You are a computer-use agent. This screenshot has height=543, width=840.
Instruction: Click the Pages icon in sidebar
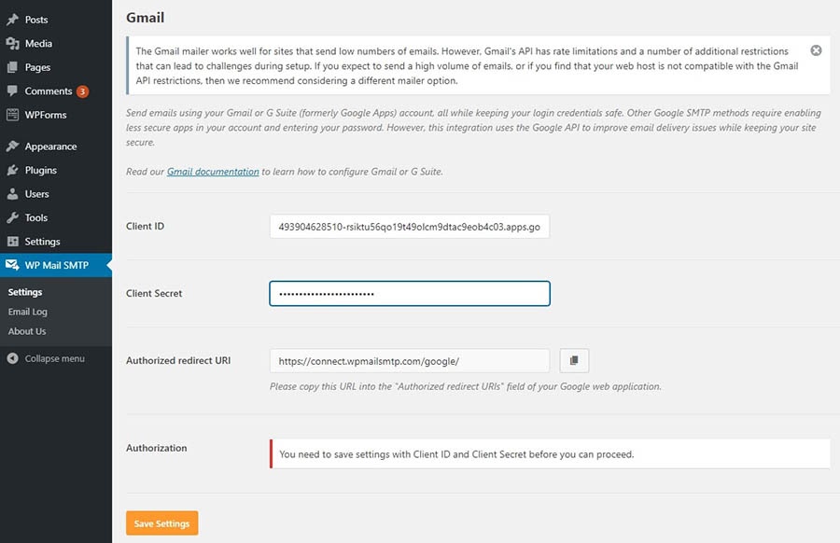point(12,67)
